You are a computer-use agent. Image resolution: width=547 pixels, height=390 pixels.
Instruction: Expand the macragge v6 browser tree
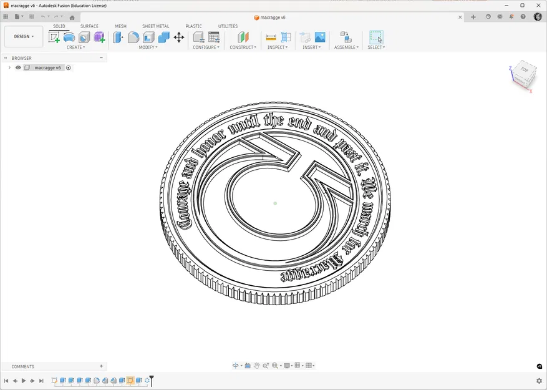click(x=9, y=68)
